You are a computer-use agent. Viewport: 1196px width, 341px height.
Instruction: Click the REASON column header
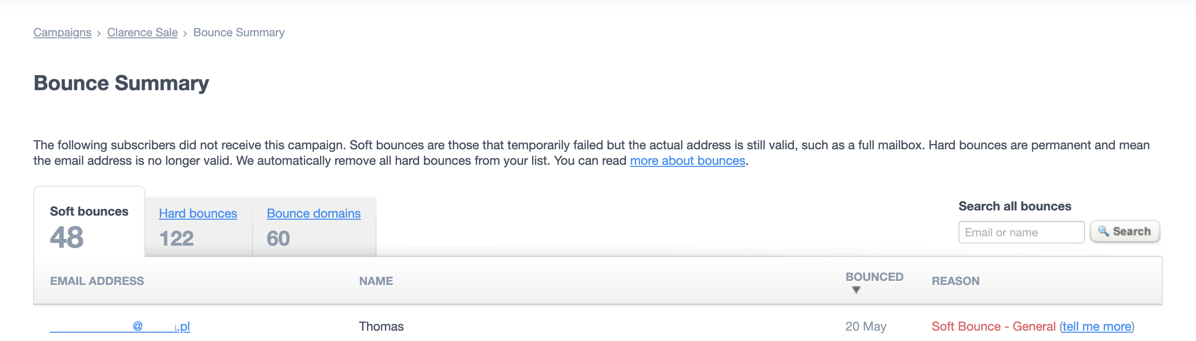pyautogui.click(x=955, y=281)
